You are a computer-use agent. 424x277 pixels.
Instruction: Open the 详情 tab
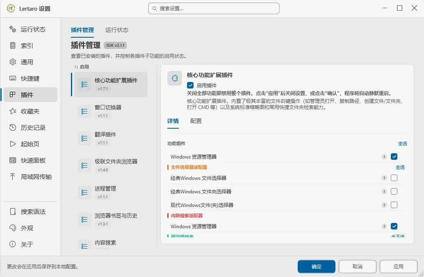click(173, 121)
